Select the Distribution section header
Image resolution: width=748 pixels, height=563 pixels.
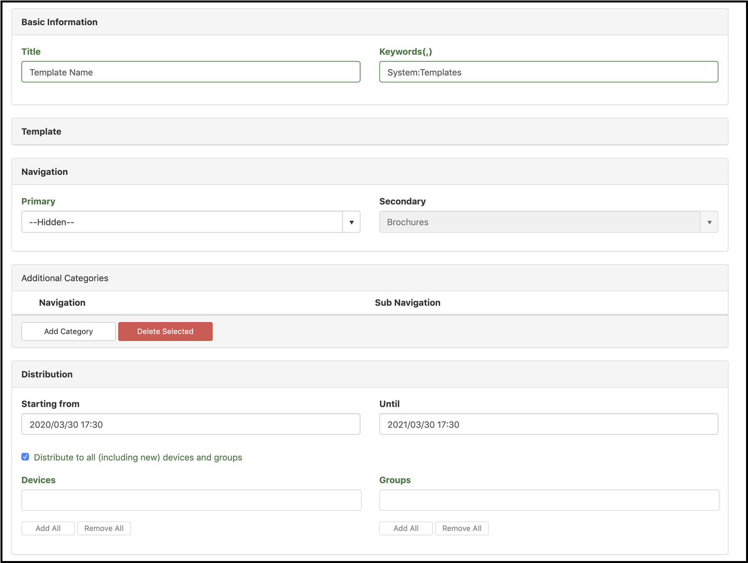pos(47,374)
